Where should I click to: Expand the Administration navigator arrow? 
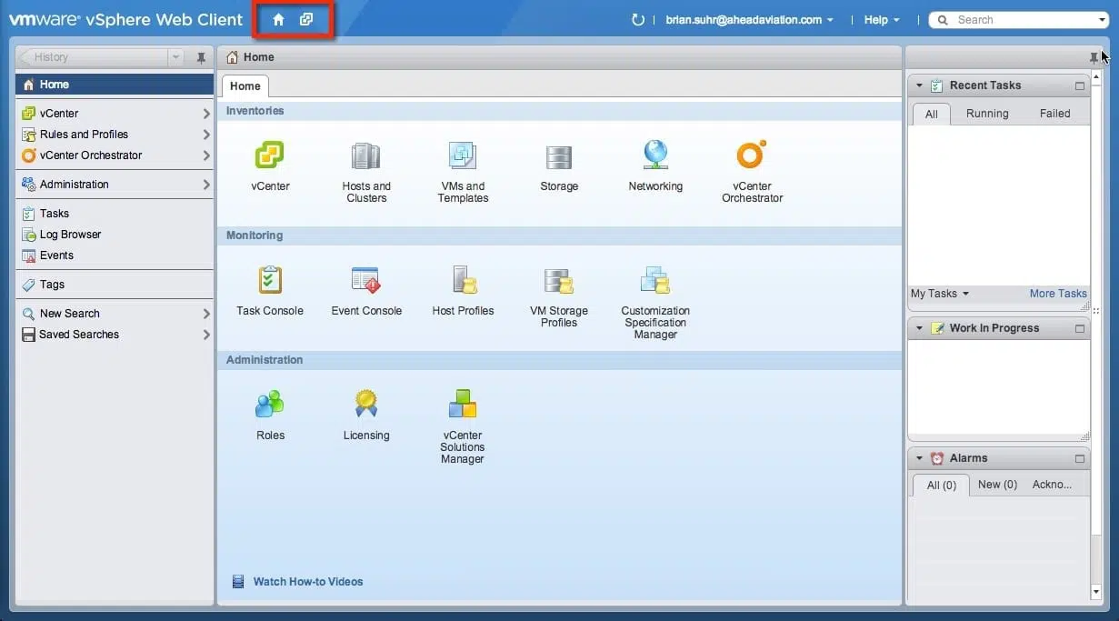point(206,185)
